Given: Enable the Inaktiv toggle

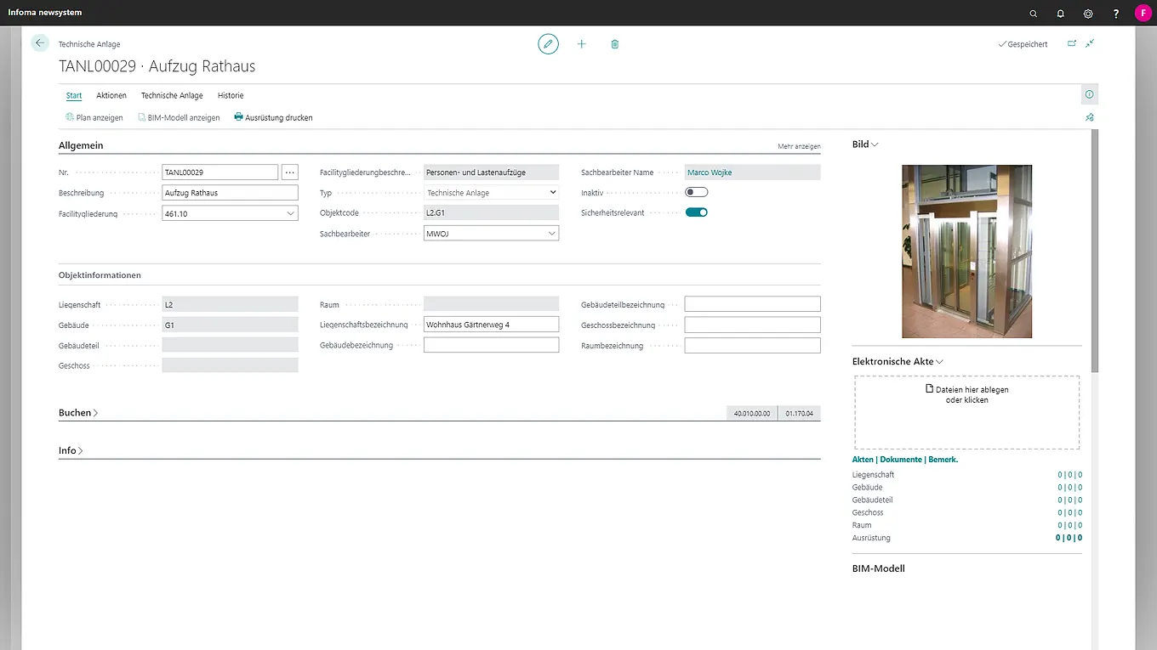Looking at the screenshot, I should (x=697, y=193).
